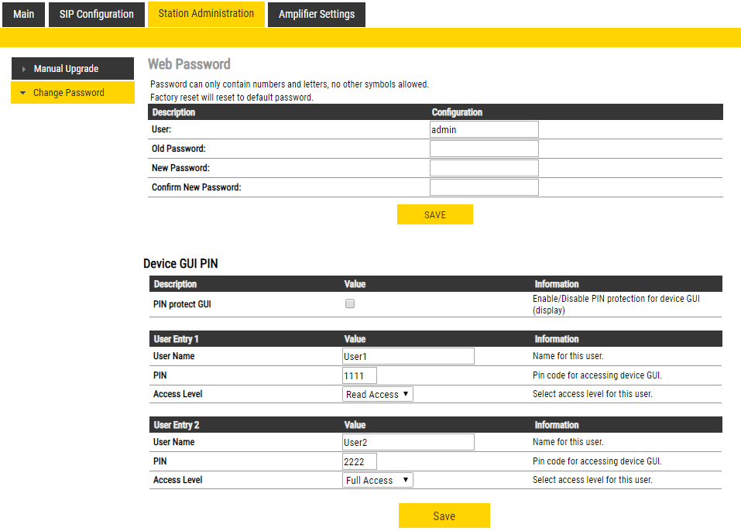Viewport: 741px width, 531px height.
Task: Click the Device GUI PIN Save button
Action: pos(444,516)
